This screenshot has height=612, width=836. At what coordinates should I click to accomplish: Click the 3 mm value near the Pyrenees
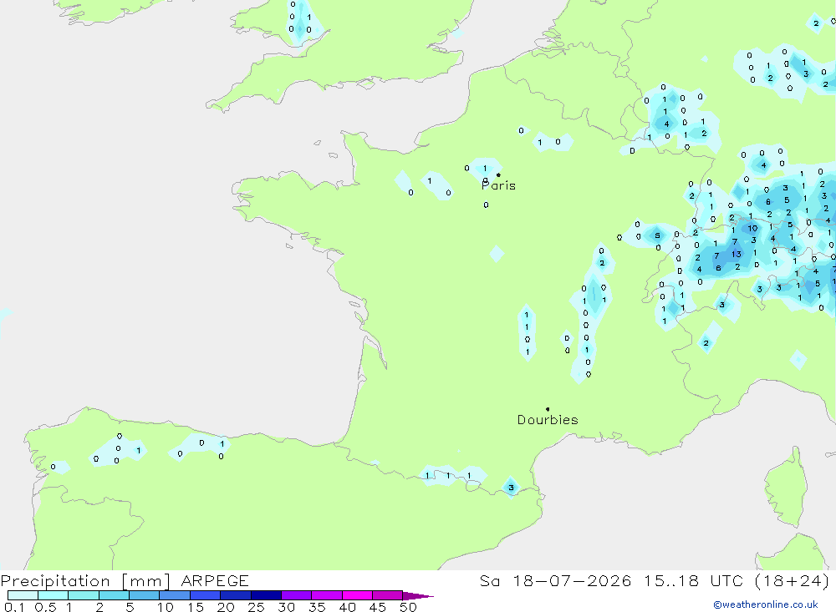pyautogui.click(x=511, y=488)
